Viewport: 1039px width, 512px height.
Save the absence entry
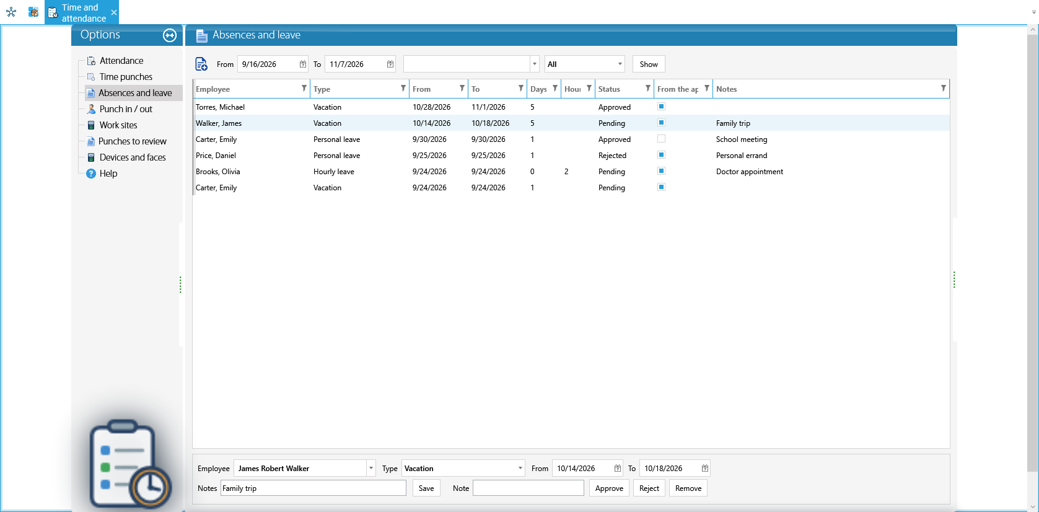426,488
